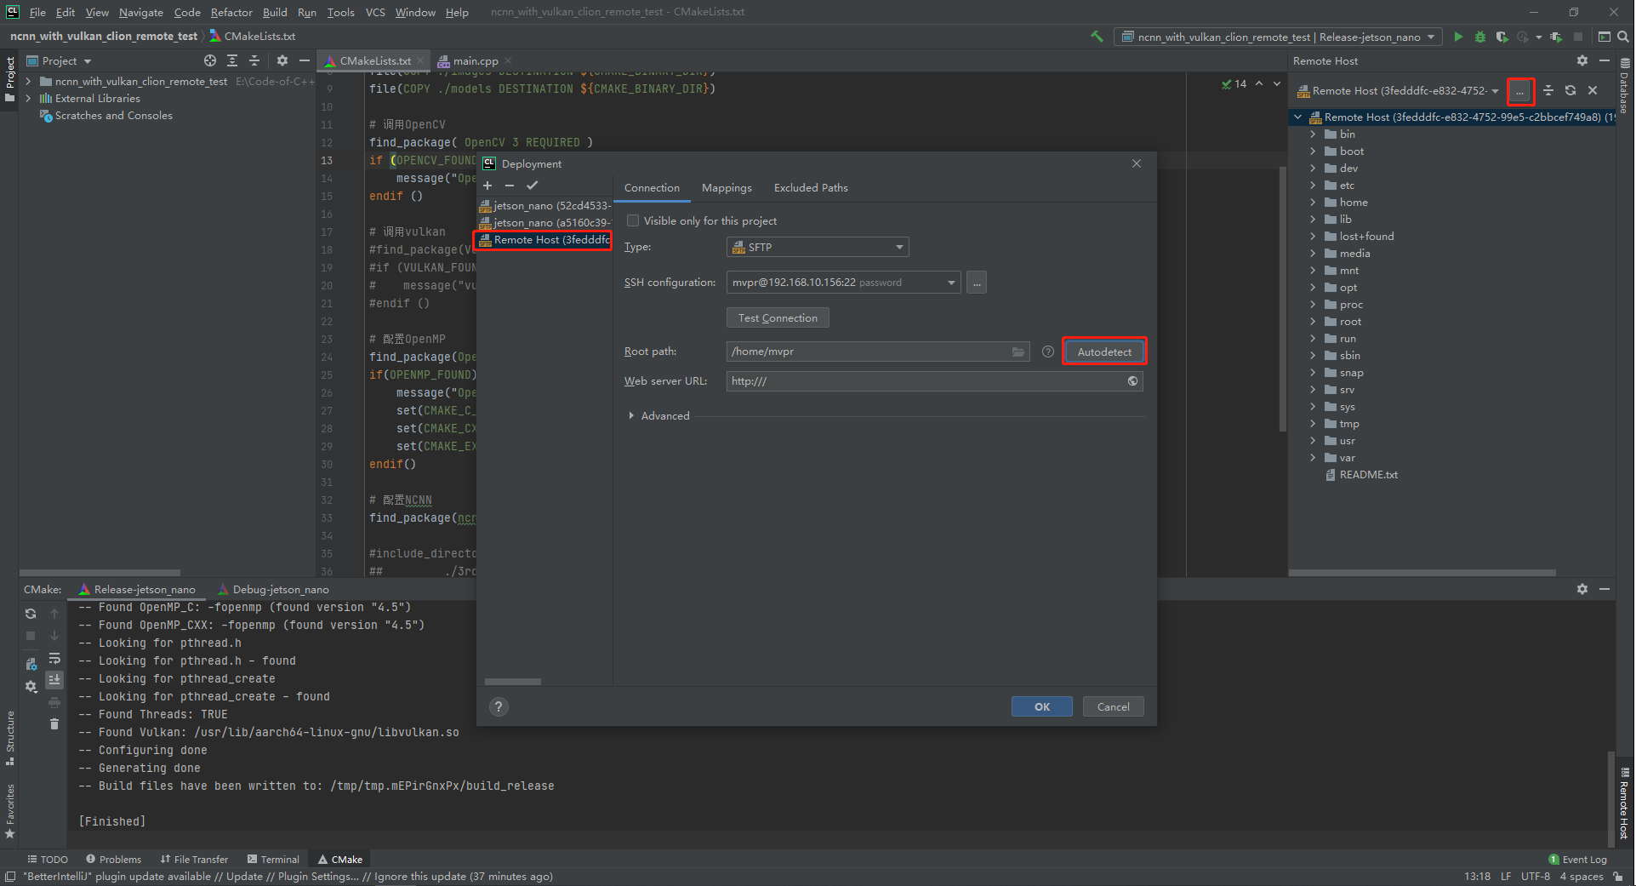Toggle Visible only for this project
1636x886 pixels.
tap(633, 221)
